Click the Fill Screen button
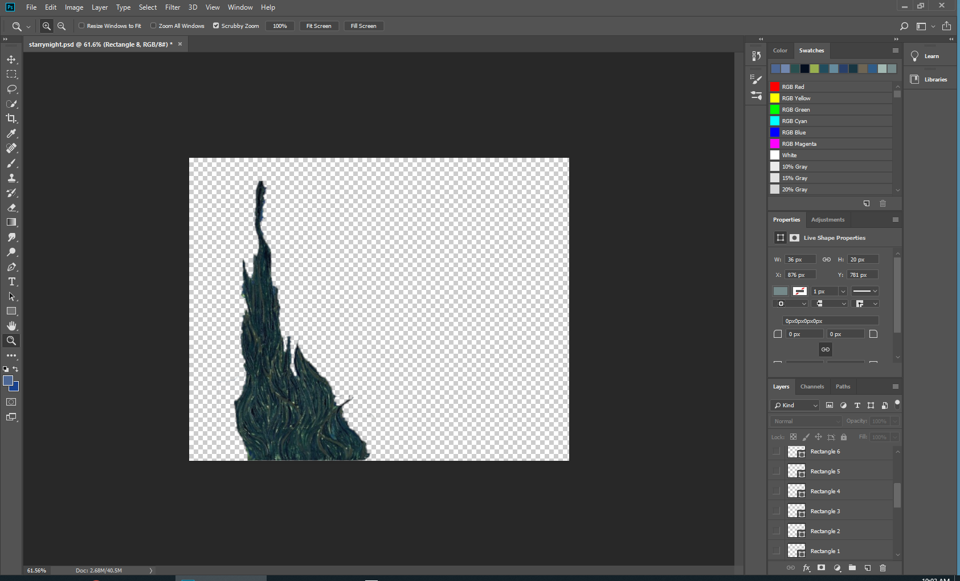 coord(363,26)
